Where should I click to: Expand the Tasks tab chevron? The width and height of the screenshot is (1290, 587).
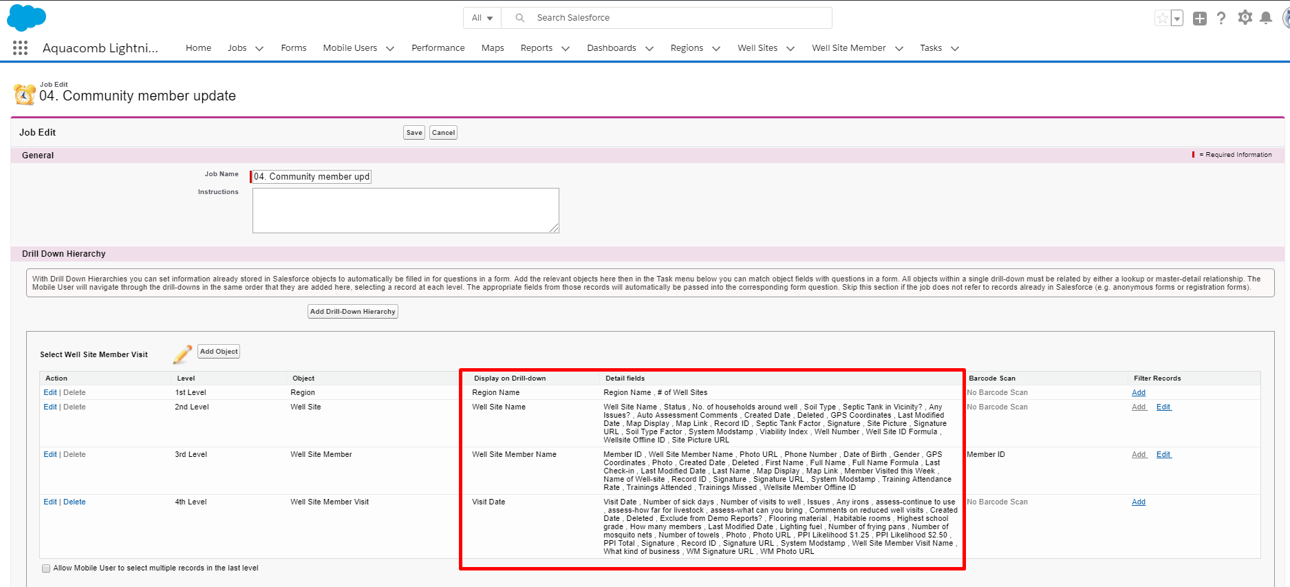(x=955, y=48)
